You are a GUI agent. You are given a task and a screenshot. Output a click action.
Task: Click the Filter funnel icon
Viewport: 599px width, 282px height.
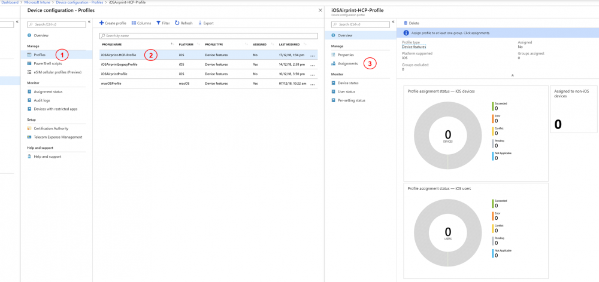coord(159,23)
